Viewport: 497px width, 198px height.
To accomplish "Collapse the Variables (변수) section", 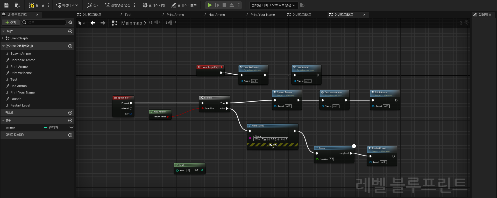I will pyautogui.click(x=3, y=120).
